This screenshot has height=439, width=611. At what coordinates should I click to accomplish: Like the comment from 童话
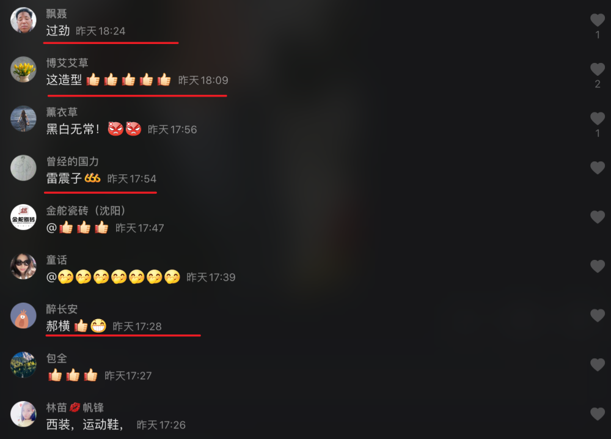pos(598,267)
